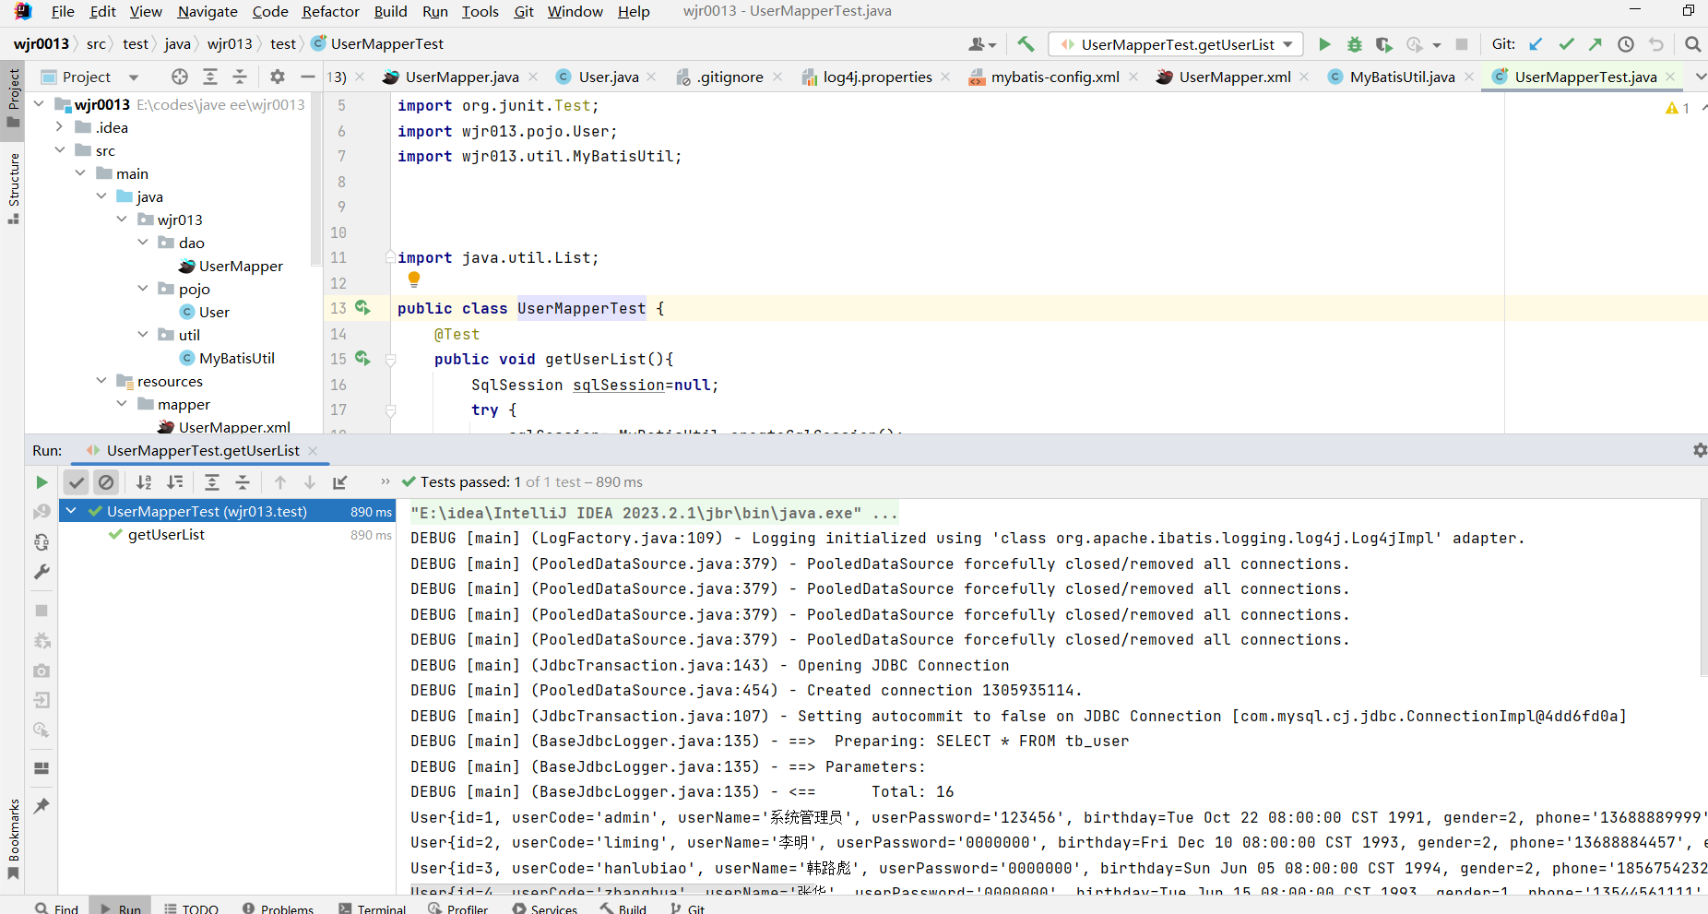Open Project panel gear options

point(278,77)
